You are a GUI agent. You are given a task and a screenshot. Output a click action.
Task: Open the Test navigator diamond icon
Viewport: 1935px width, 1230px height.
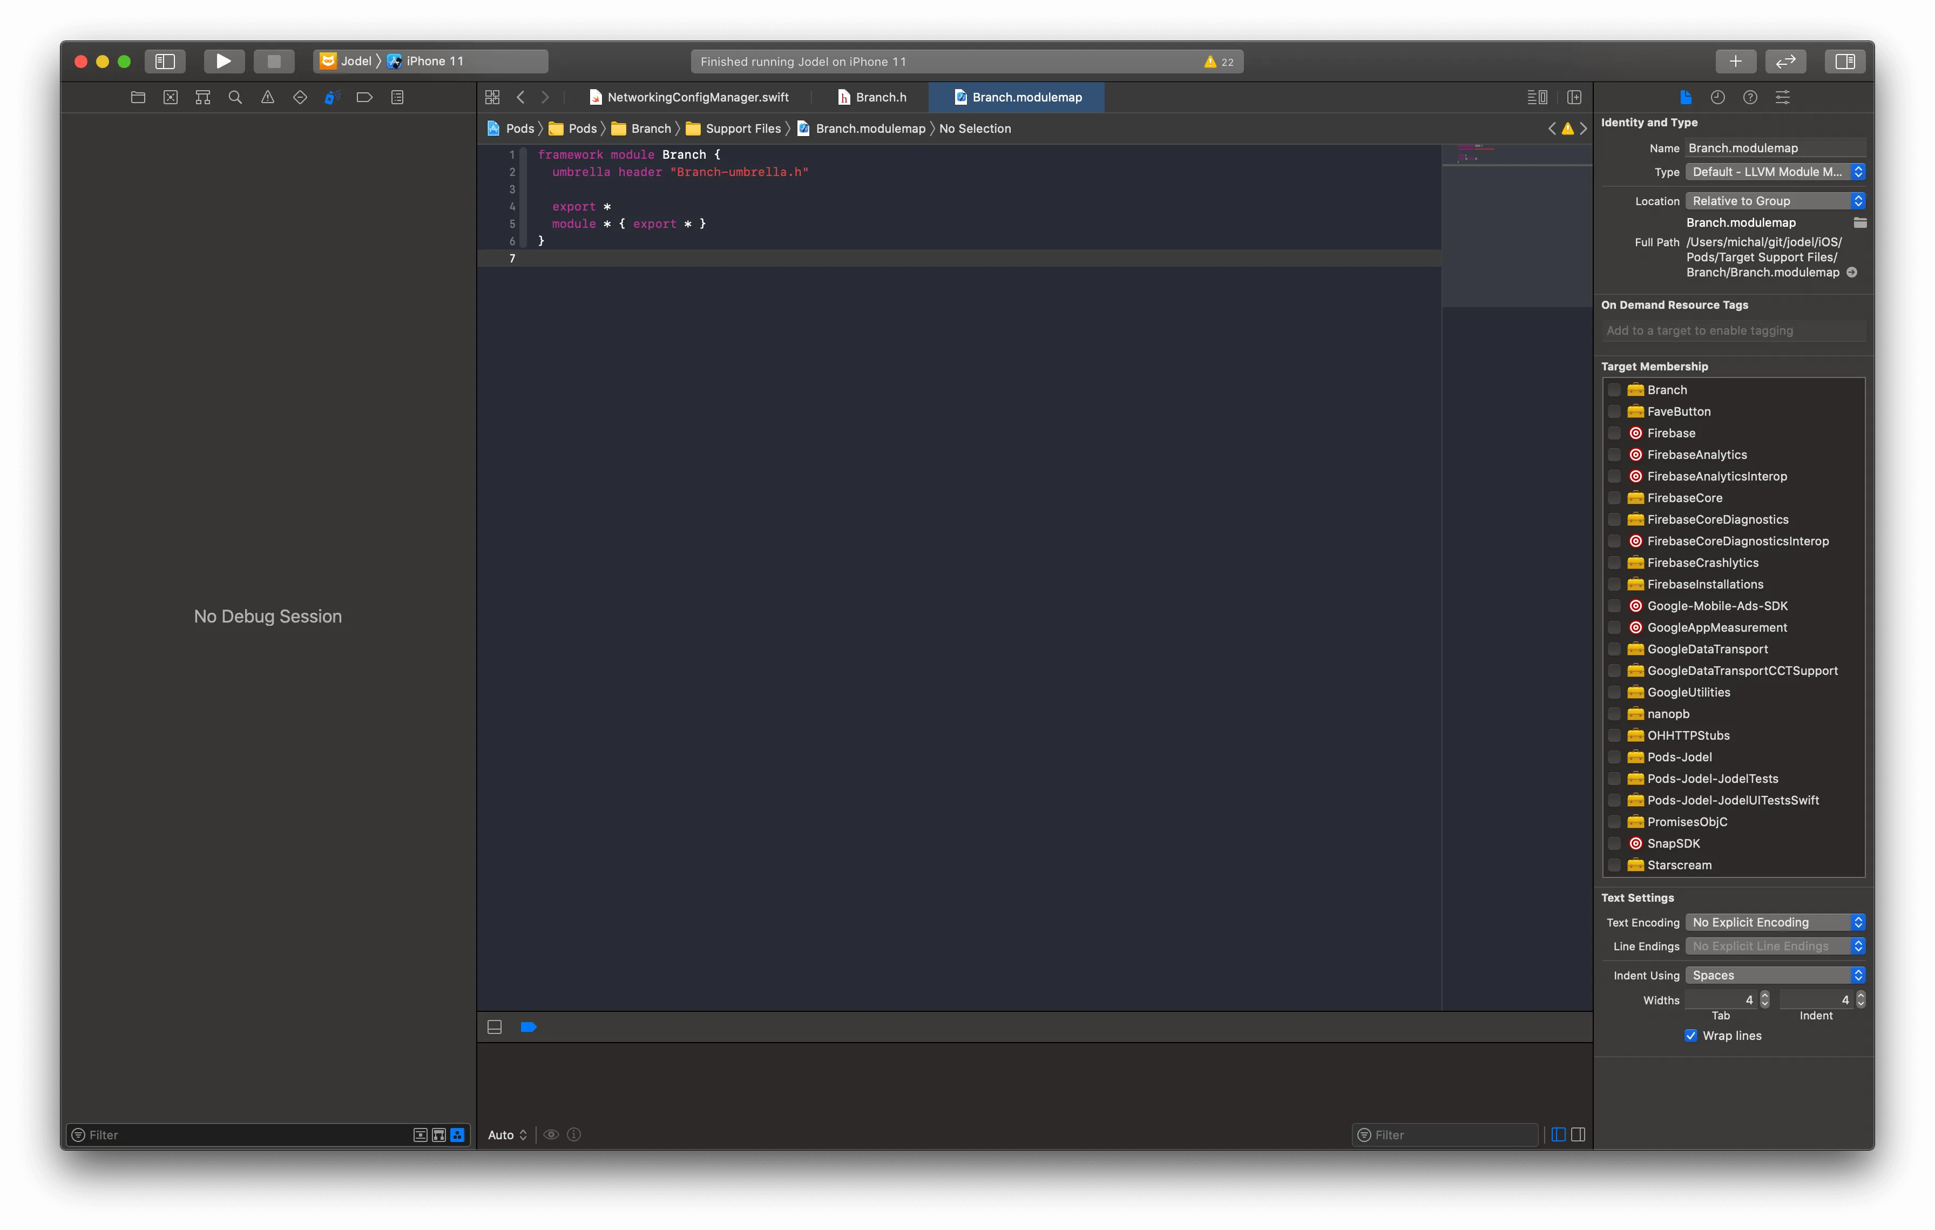300,97
